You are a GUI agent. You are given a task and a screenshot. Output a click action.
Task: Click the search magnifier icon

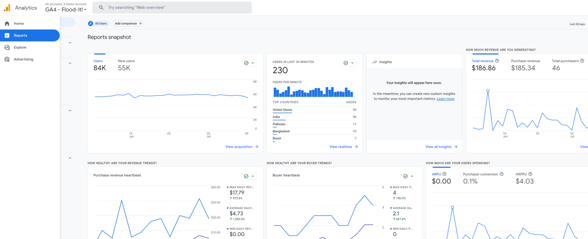(101, 8)
